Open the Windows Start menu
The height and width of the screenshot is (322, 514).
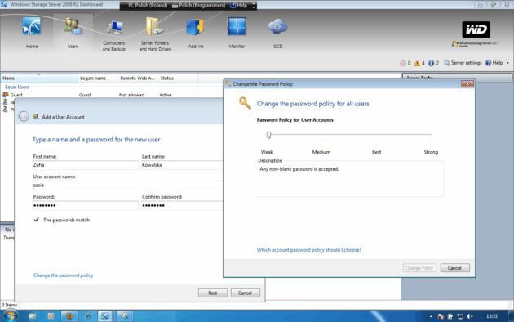tap(11, 316)
